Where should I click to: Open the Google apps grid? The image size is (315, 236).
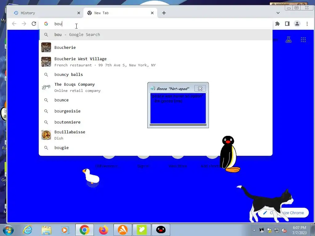pos(303,40)
